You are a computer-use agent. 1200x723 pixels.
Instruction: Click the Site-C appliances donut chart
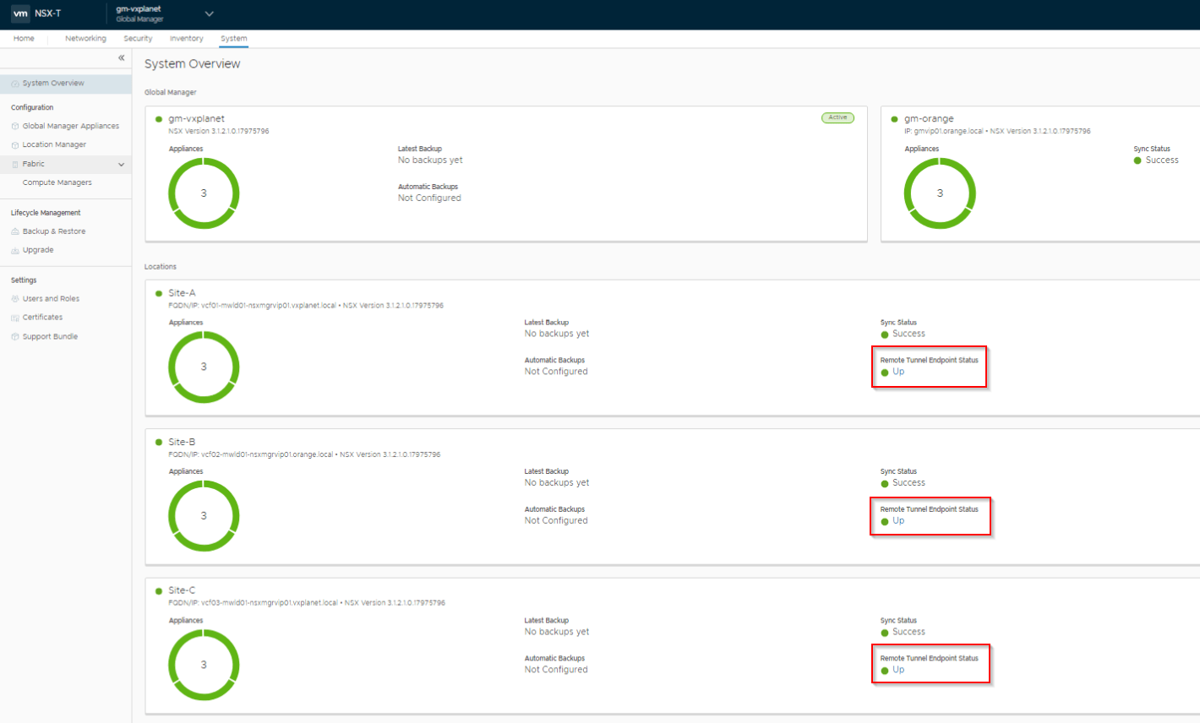click(204, 665)
